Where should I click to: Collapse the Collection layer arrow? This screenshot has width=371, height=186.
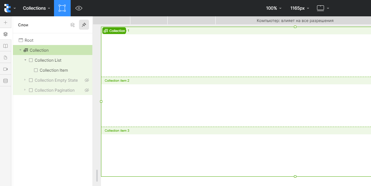click(20, 50)
